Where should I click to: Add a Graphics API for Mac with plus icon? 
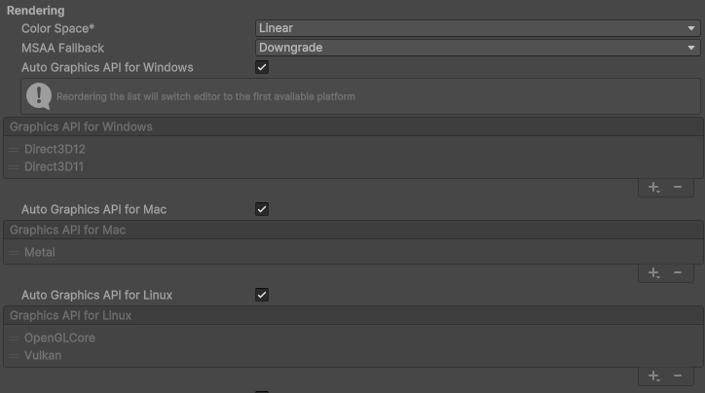653,272
